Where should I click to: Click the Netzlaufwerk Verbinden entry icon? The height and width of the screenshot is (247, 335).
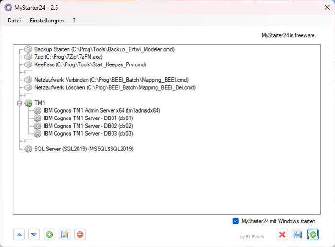pyautogui.click(x=28, y=80)
